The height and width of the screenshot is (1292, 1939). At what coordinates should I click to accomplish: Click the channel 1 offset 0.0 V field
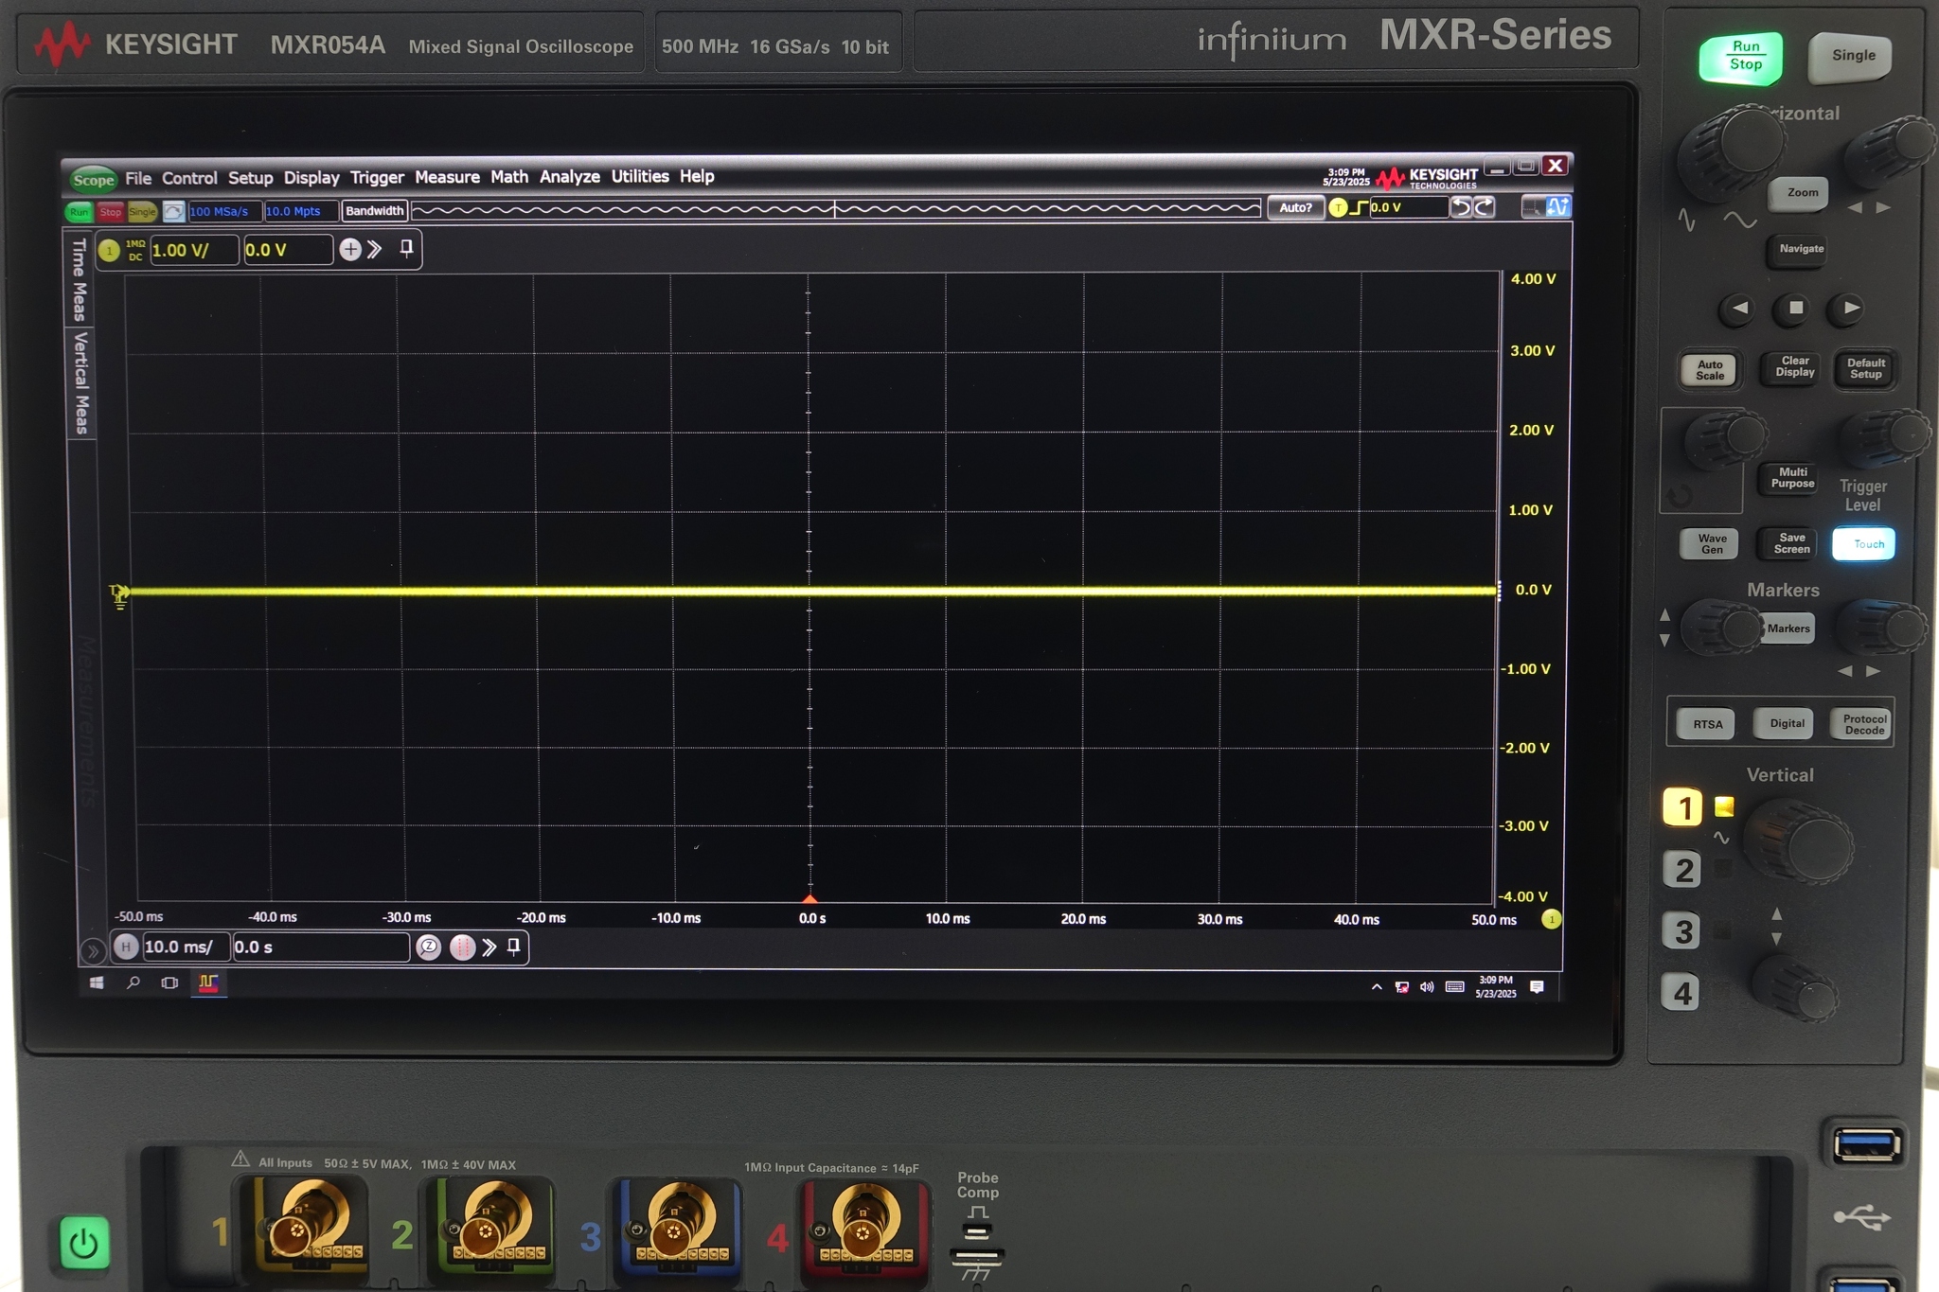288,251
